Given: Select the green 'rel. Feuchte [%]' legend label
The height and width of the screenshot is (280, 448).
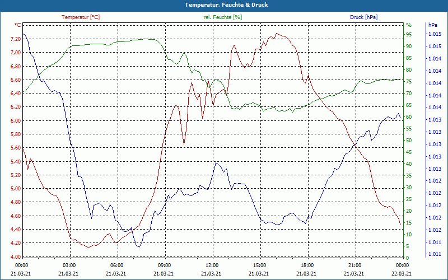Looking at the screenshot, I should (222, 17).
